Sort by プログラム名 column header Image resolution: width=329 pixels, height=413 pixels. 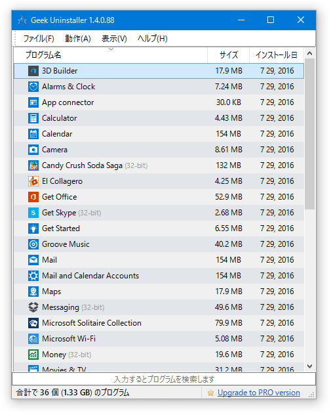click(111, 55)
